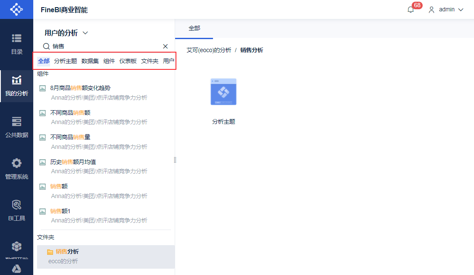The image size is (474, 275).
Task: Open the 管理系统 gear icon
Action: tap(16, 163)
